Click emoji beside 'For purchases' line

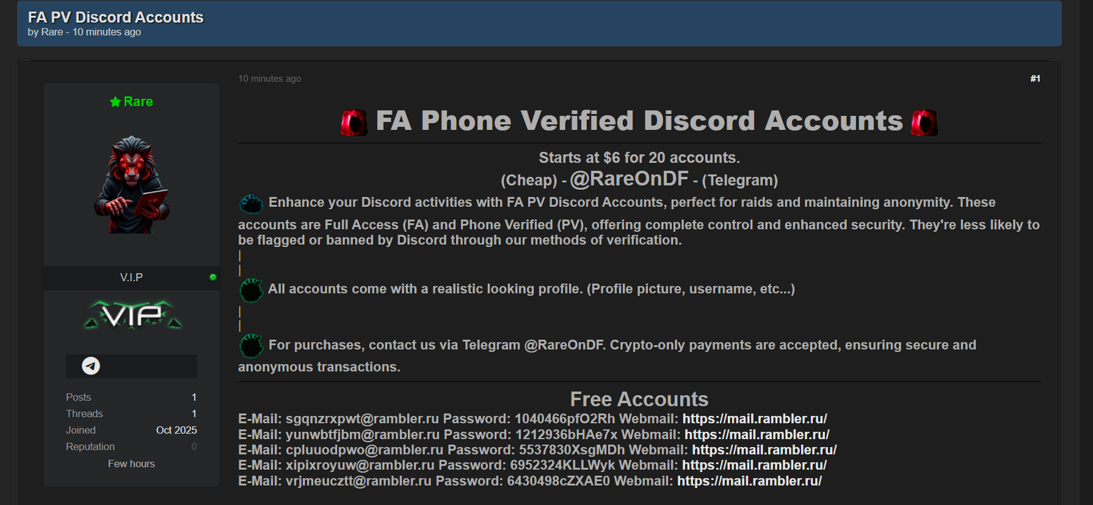tap(251, 346)
